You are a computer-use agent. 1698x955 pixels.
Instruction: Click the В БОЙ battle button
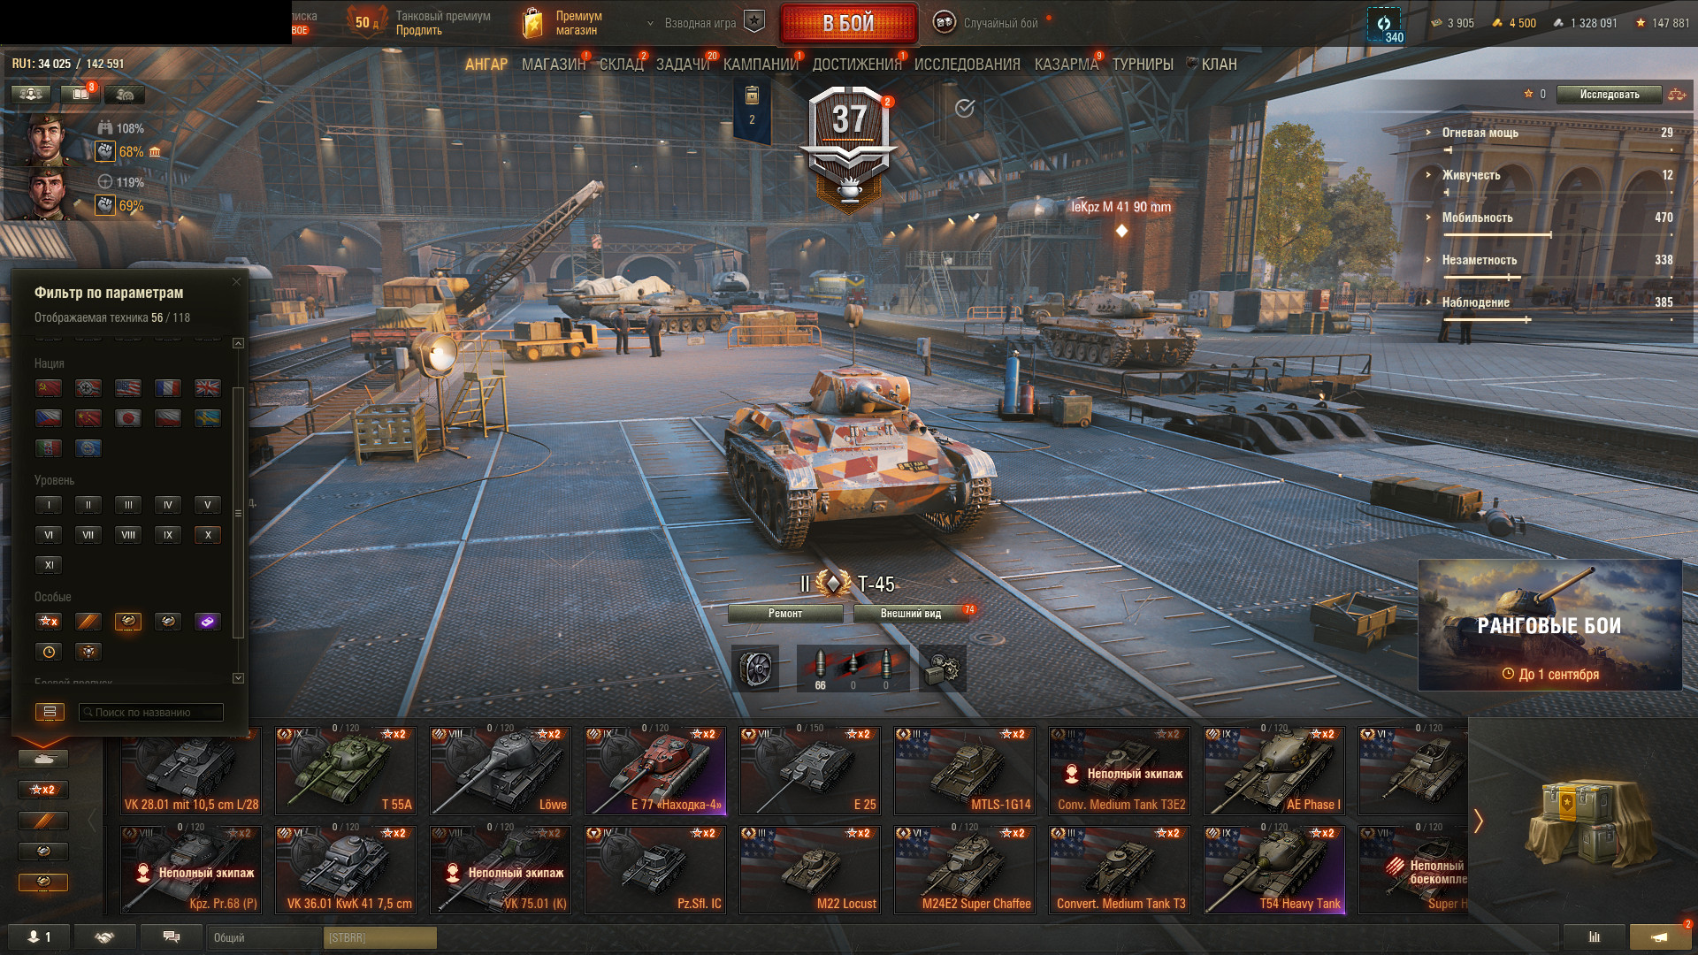point(848,24)
